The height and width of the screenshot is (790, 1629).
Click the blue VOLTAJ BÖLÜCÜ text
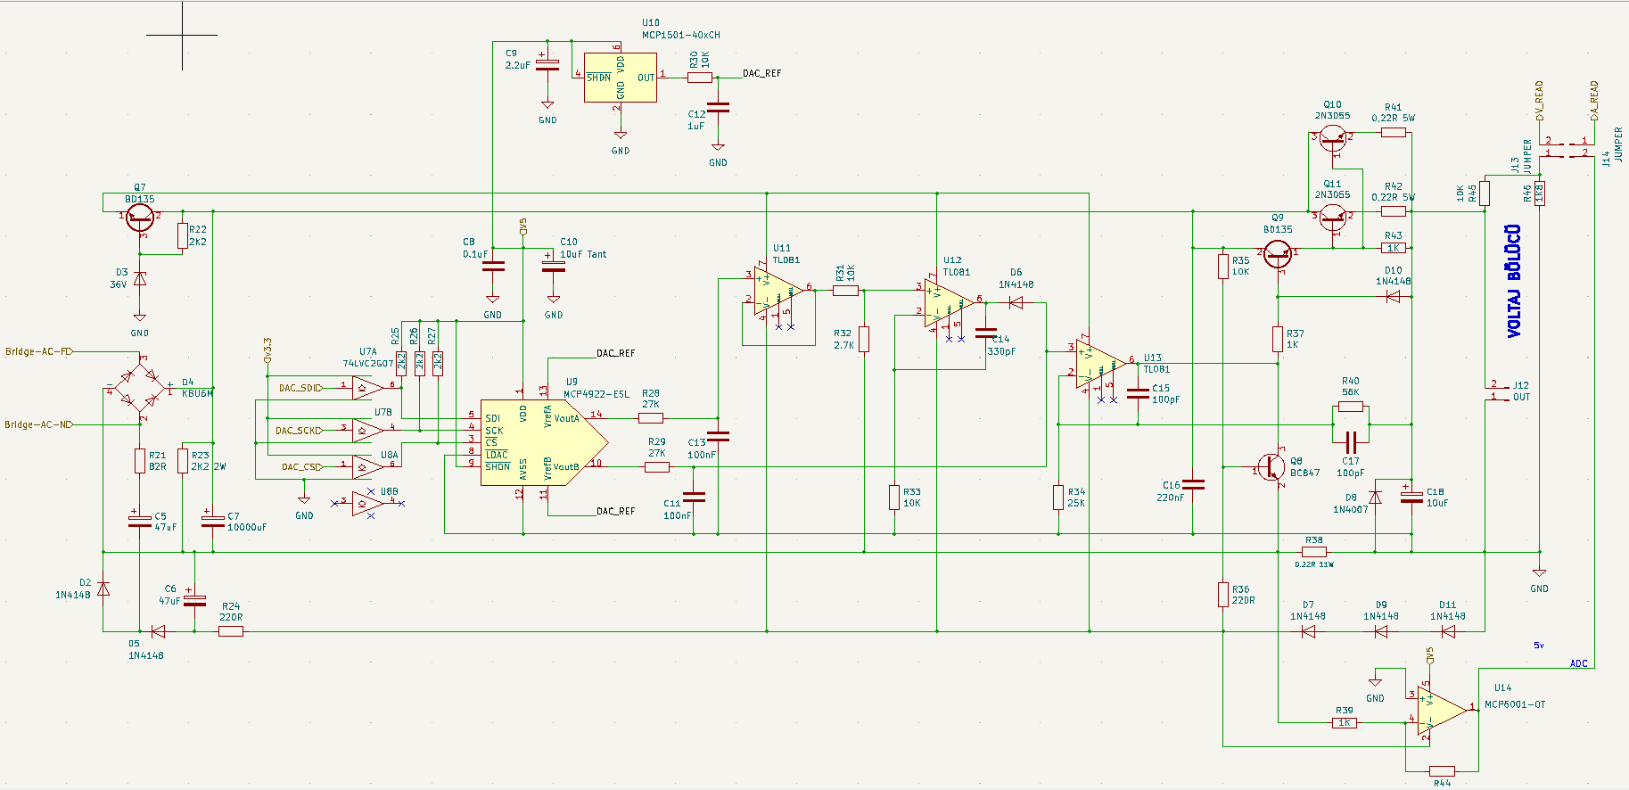tap(1514, 281)
